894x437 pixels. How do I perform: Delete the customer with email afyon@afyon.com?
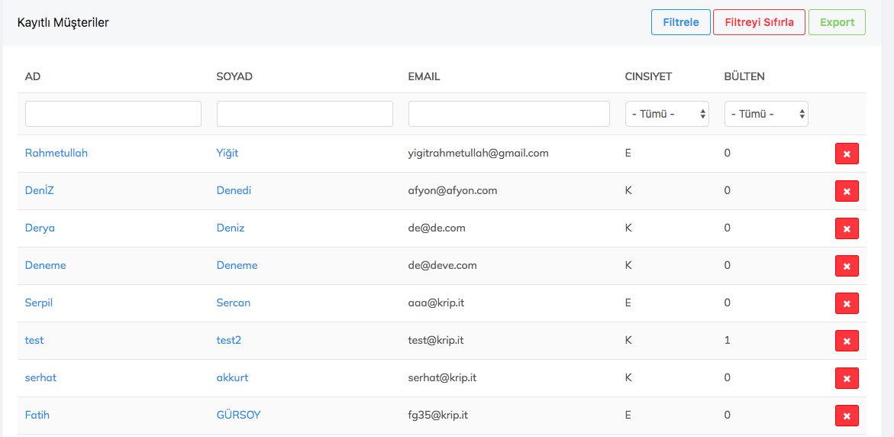click(847, 191)
